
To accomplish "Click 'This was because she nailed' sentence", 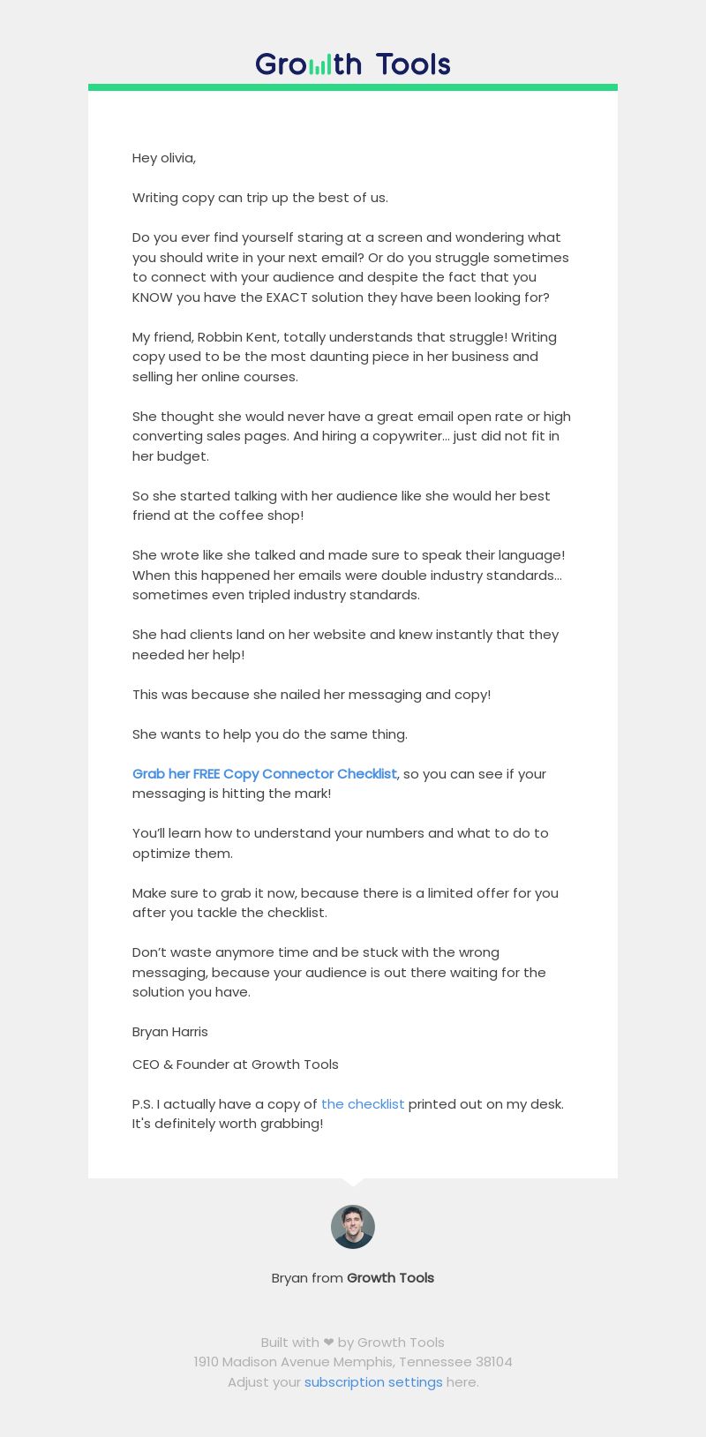I will [x=312, y=695].
